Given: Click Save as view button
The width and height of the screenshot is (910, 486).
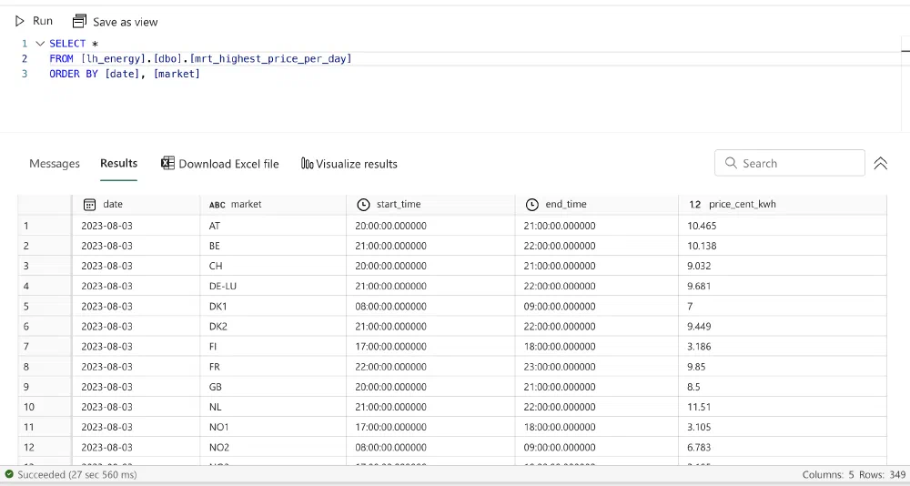Looking at the screenshot, I should pyautogui.click(x=115, y=22).
